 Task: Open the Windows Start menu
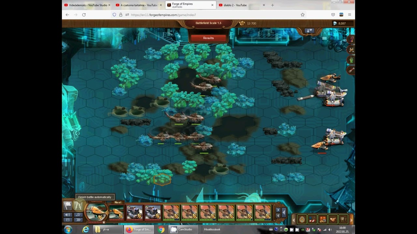tap(68, 229)
